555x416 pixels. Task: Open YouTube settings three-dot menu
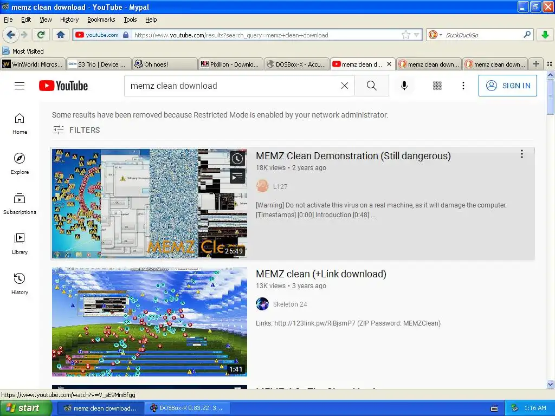(463, 86)
